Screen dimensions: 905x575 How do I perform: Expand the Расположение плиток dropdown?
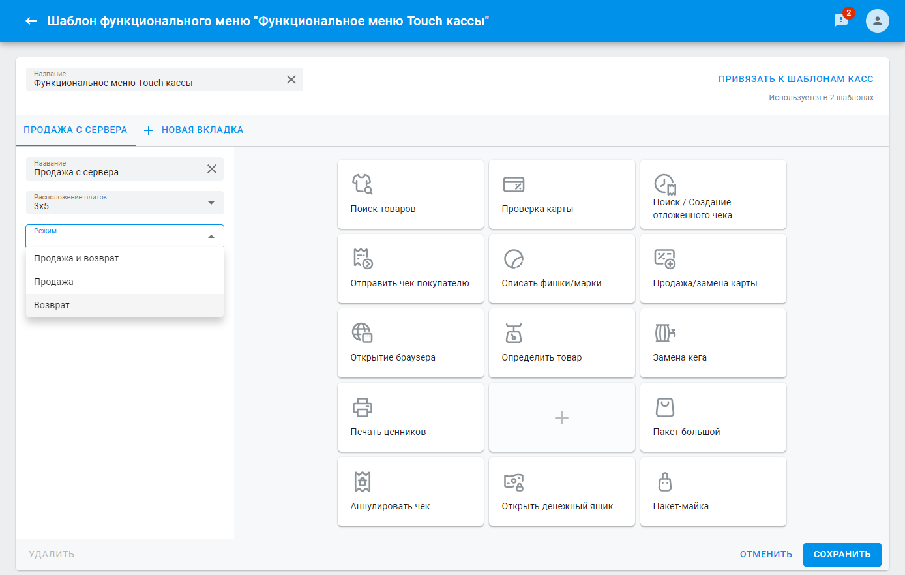[211, 203]
